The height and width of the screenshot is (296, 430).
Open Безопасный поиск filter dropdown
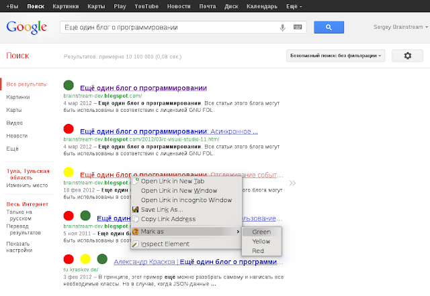click(336, 56)
